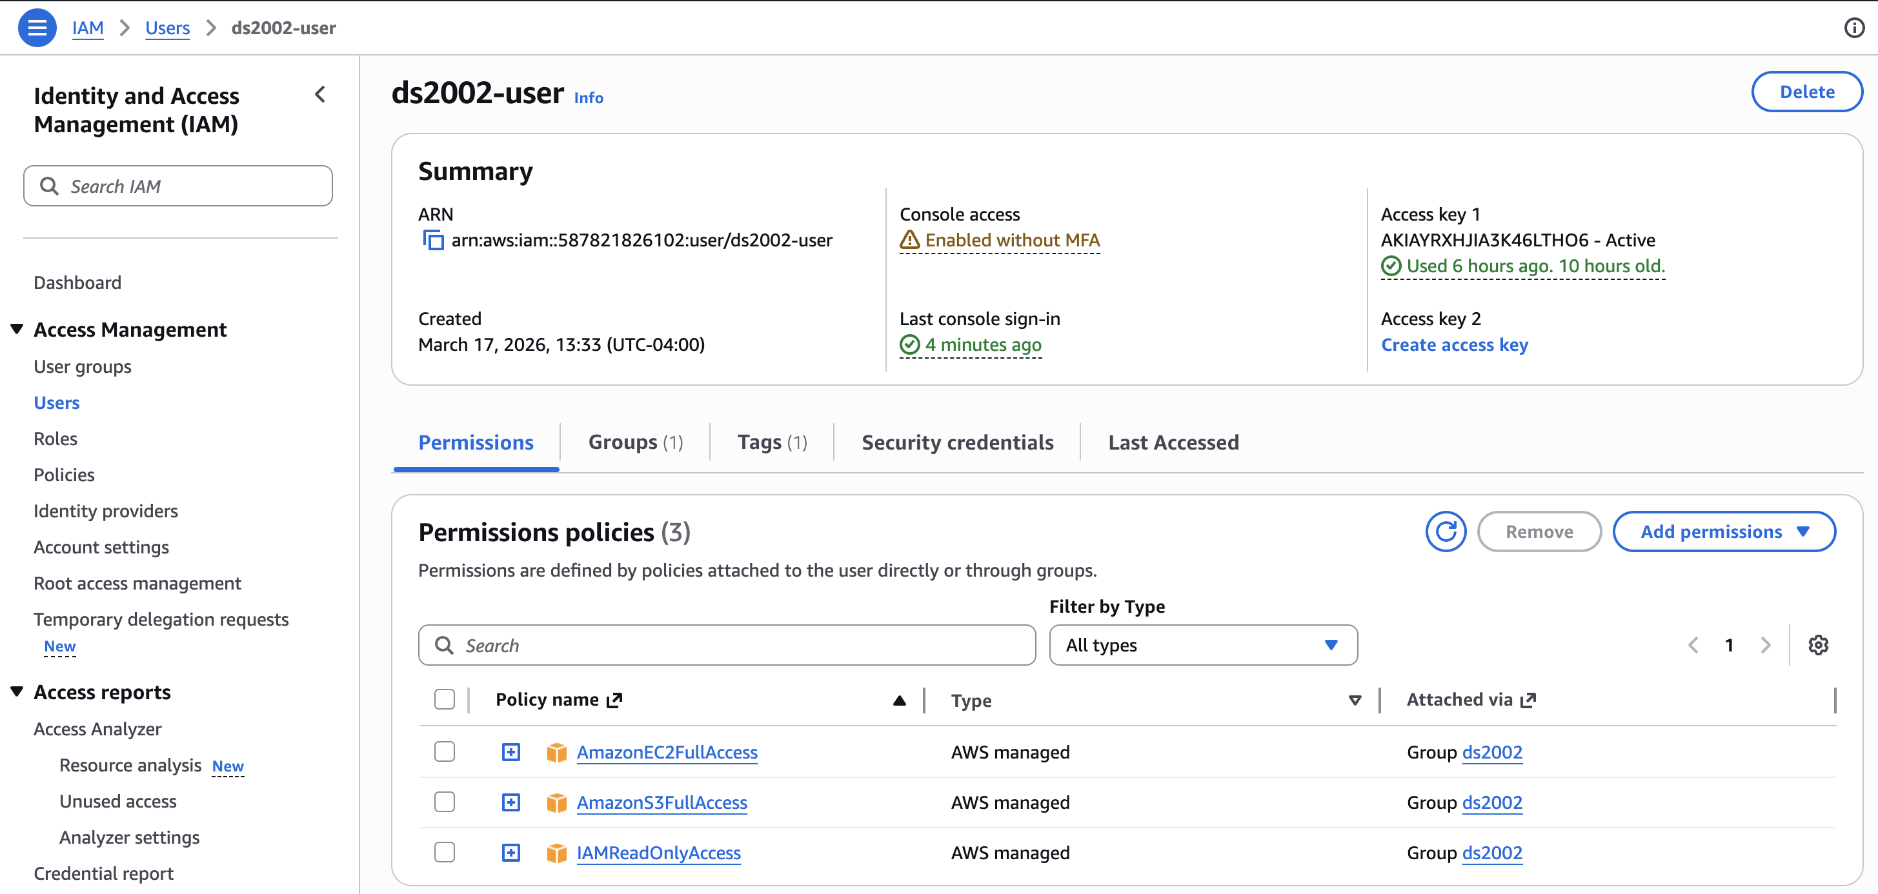1878x894 pixels.
Task: Sort by Policy name ascending arrow
Action: click(899, 700)
